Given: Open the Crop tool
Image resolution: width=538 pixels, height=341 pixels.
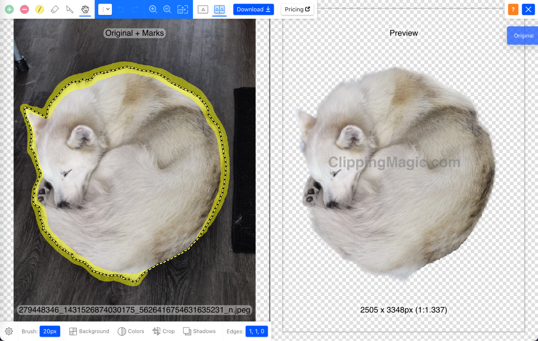Looking at the screenshot, I should point(164,331).
